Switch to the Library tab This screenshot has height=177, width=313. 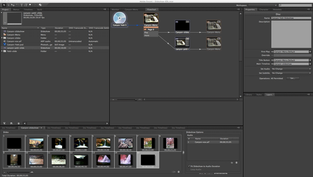249,95
